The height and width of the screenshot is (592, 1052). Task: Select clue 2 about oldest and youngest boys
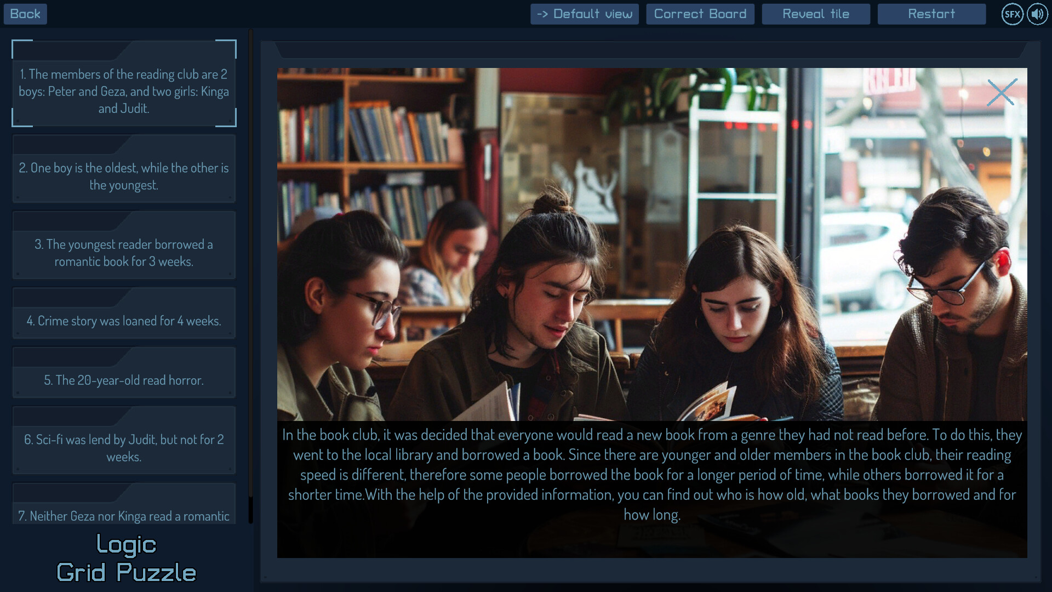[124, 177]
